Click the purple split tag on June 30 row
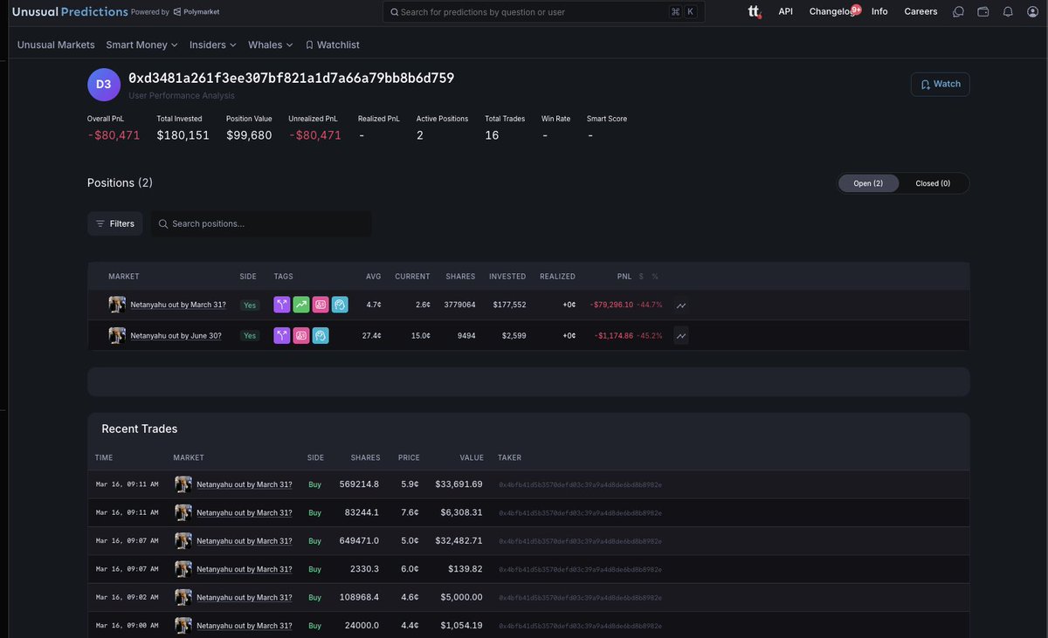Viewport: 1048px width, 638px height. [282, 335]
